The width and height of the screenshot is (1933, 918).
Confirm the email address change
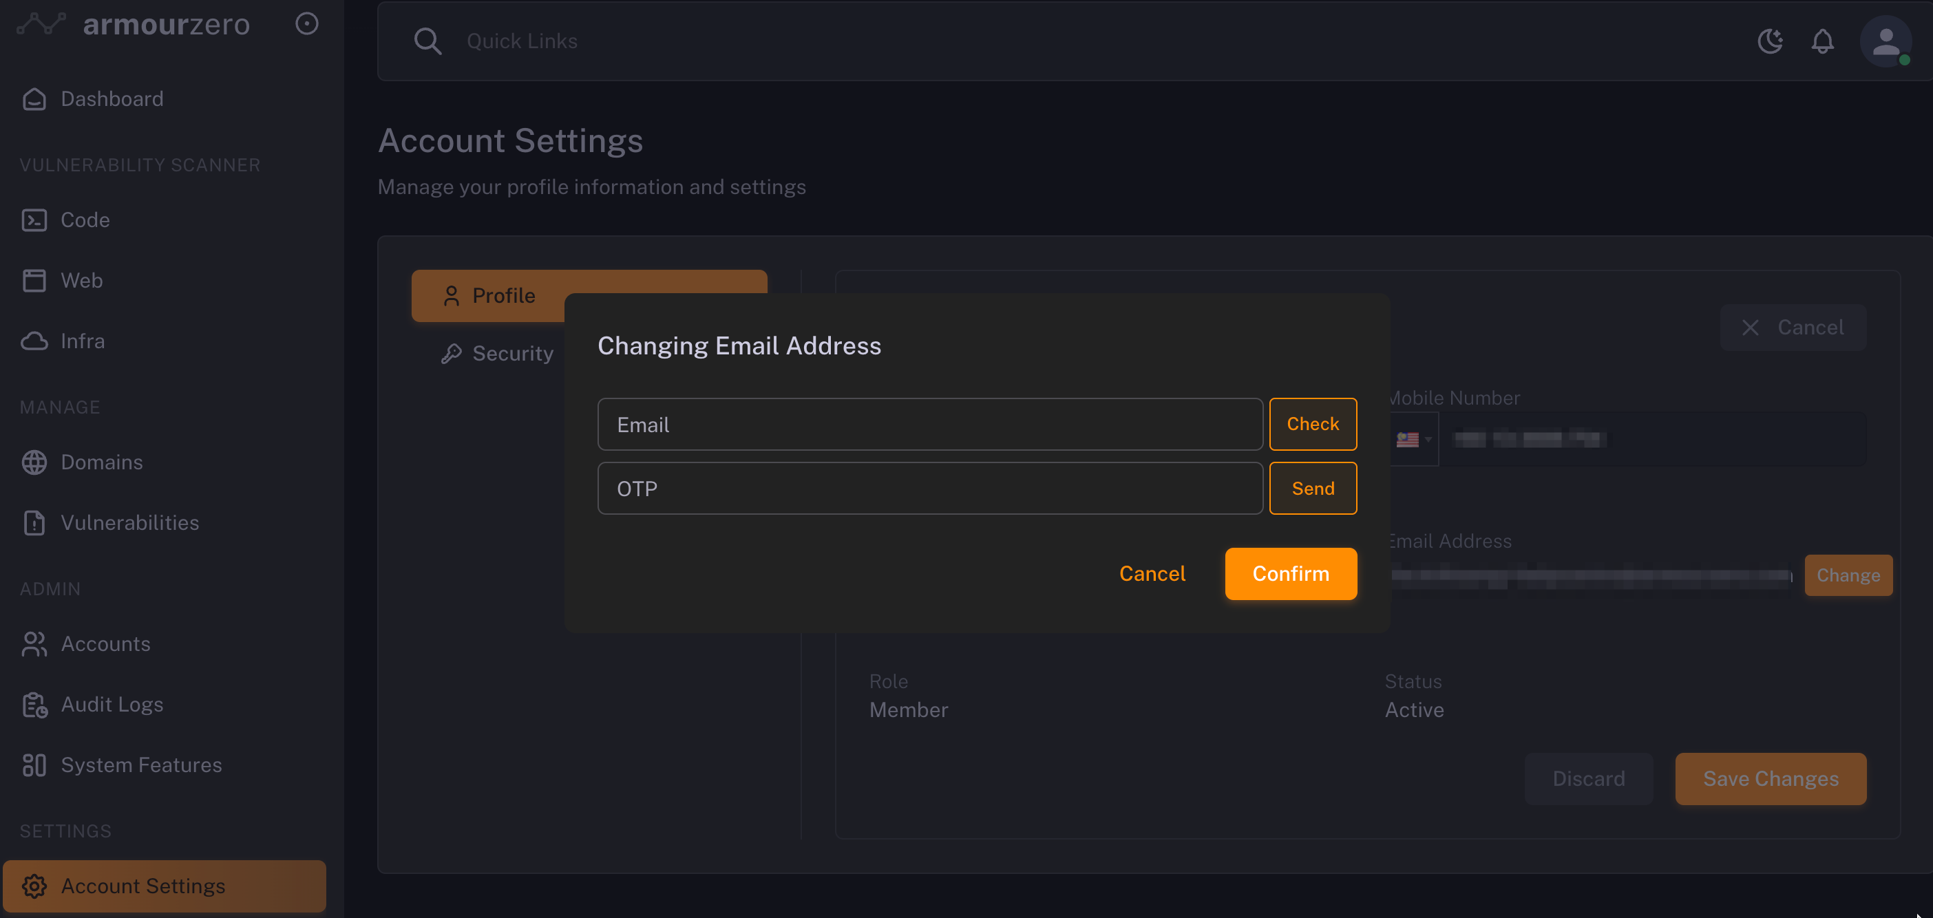coord(1290,574)
